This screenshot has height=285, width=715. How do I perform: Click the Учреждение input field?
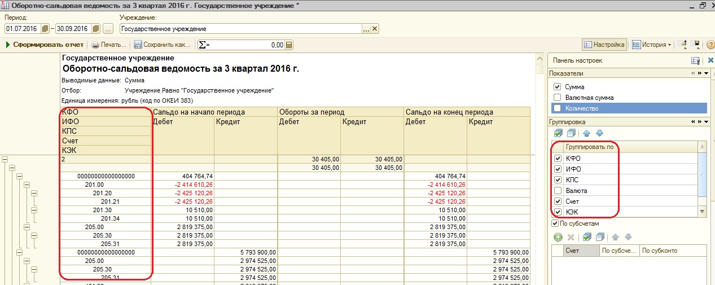[x=240, y=29]
